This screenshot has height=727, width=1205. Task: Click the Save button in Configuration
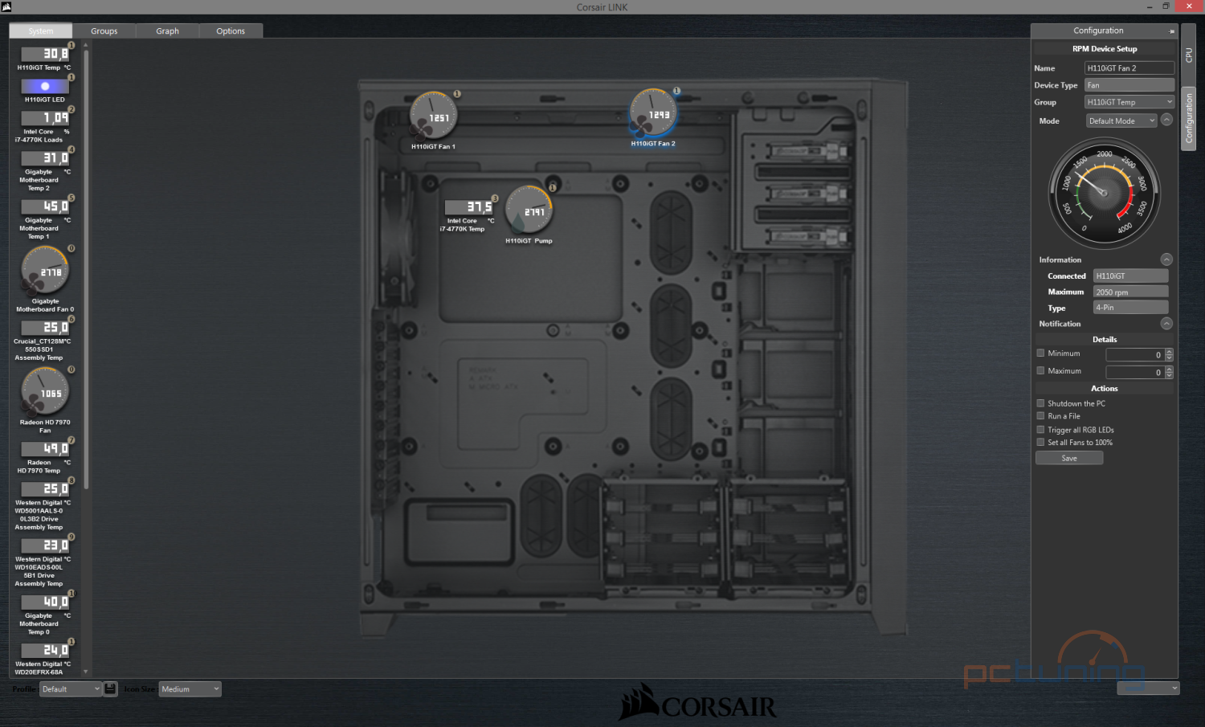1069,458
